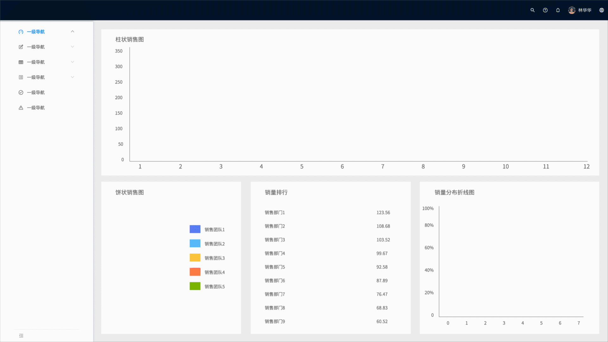
Task: Click the light blue 销售团队2 legend swatch
Action: (x=195, y=243)
